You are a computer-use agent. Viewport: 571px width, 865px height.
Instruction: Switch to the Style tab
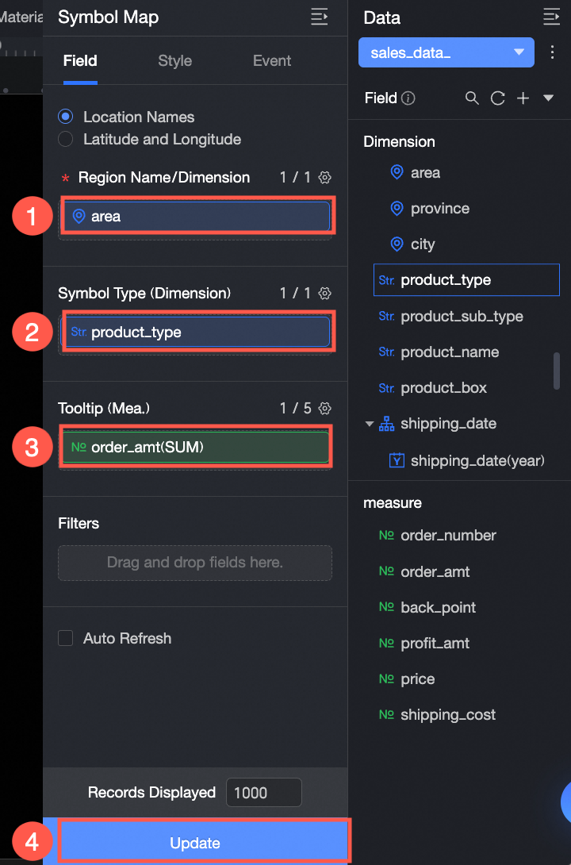pyautogui.click(x=174, y=61)
